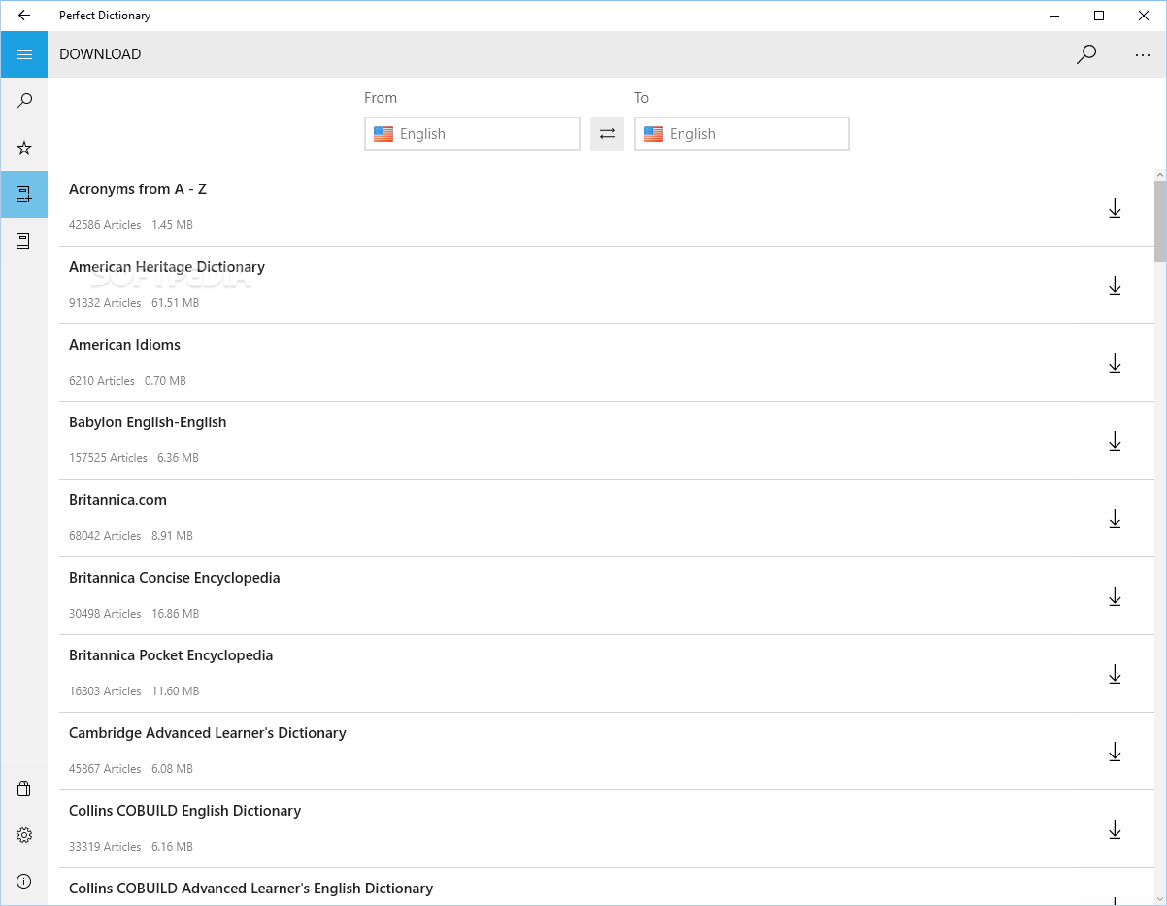The width and height of the screenshot is (1167, 906).
Task: Select Britannica Concise Encyclopedia title
Action: (x=175, y=578)
